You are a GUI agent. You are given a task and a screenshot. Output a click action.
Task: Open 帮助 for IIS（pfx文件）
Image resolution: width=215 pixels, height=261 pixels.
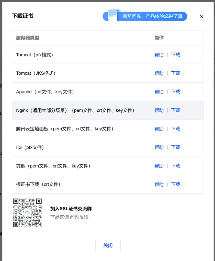(x=159, y=147)
